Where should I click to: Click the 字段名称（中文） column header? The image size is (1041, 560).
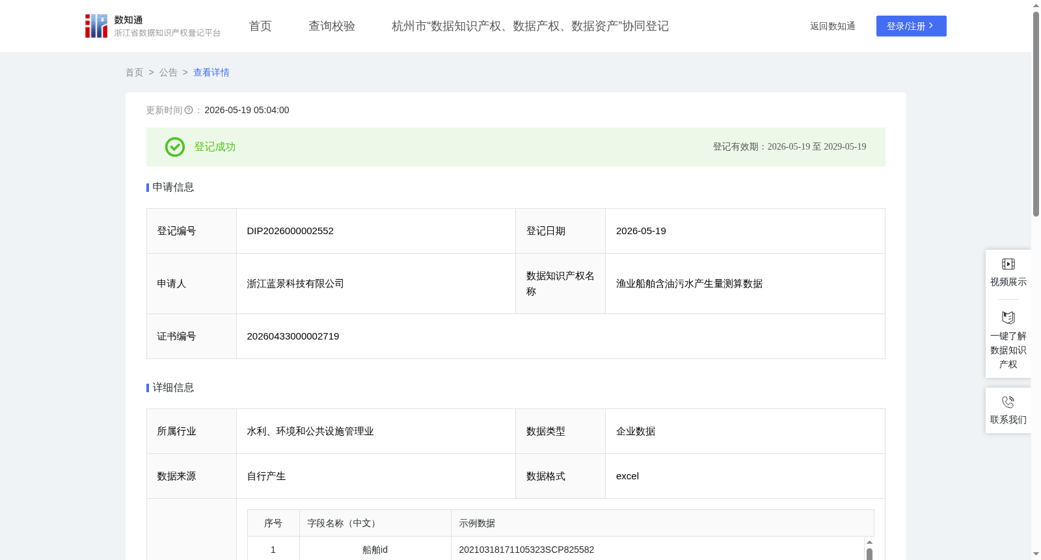(375, 523)
